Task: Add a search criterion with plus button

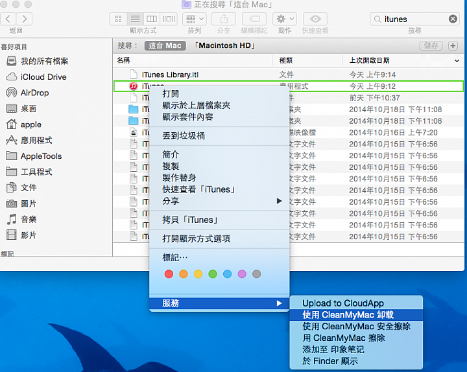Action: click(453, 45)
